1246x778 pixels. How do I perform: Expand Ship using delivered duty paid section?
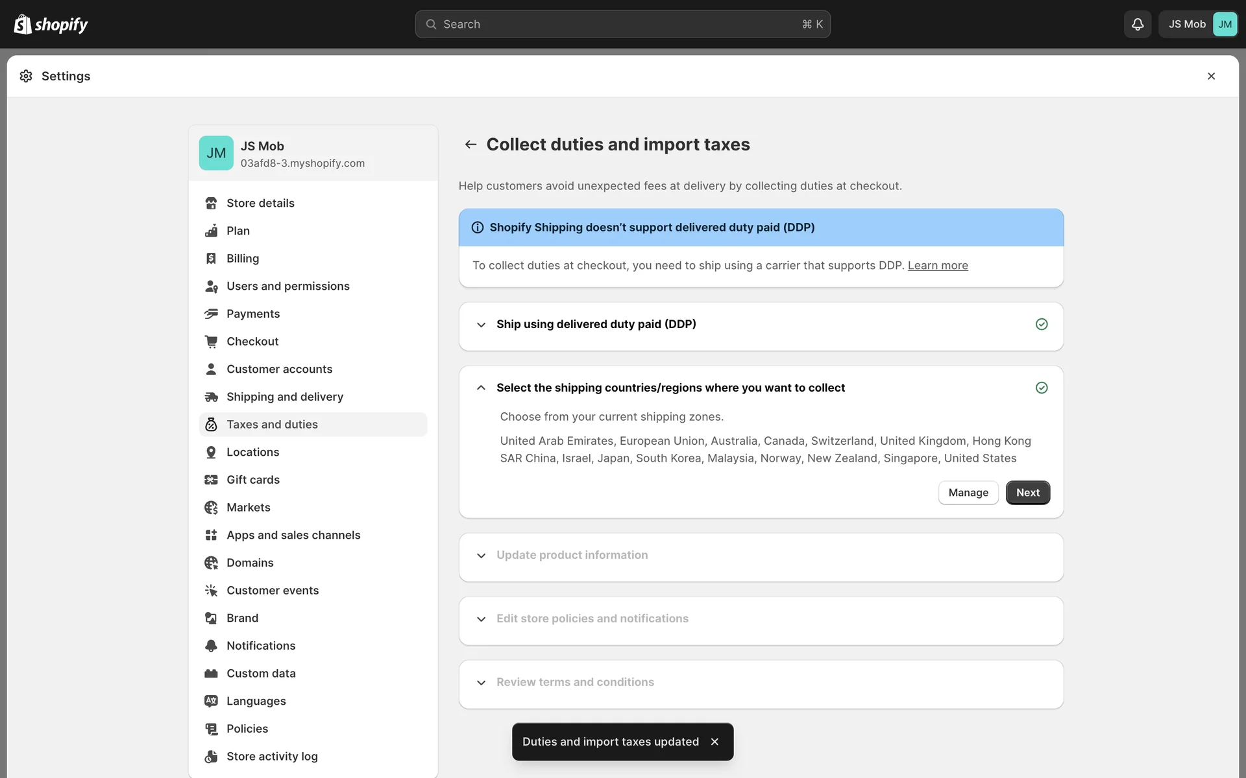481,324
